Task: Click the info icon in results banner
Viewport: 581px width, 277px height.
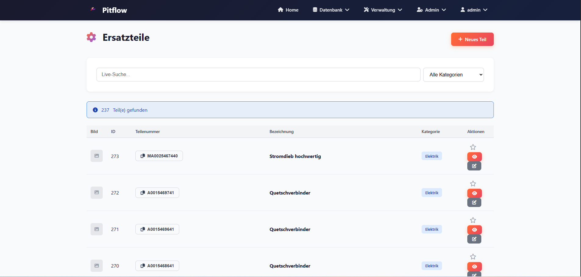Action: 95,110
